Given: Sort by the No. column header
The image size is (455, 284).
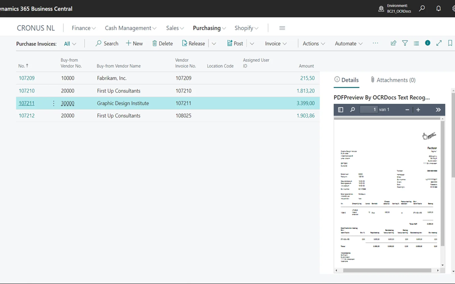Looking at the screenshot, I should point(23,66).
